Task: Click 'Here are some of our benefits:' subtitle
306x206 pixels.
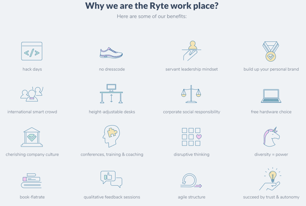Action: coord(152,16)
